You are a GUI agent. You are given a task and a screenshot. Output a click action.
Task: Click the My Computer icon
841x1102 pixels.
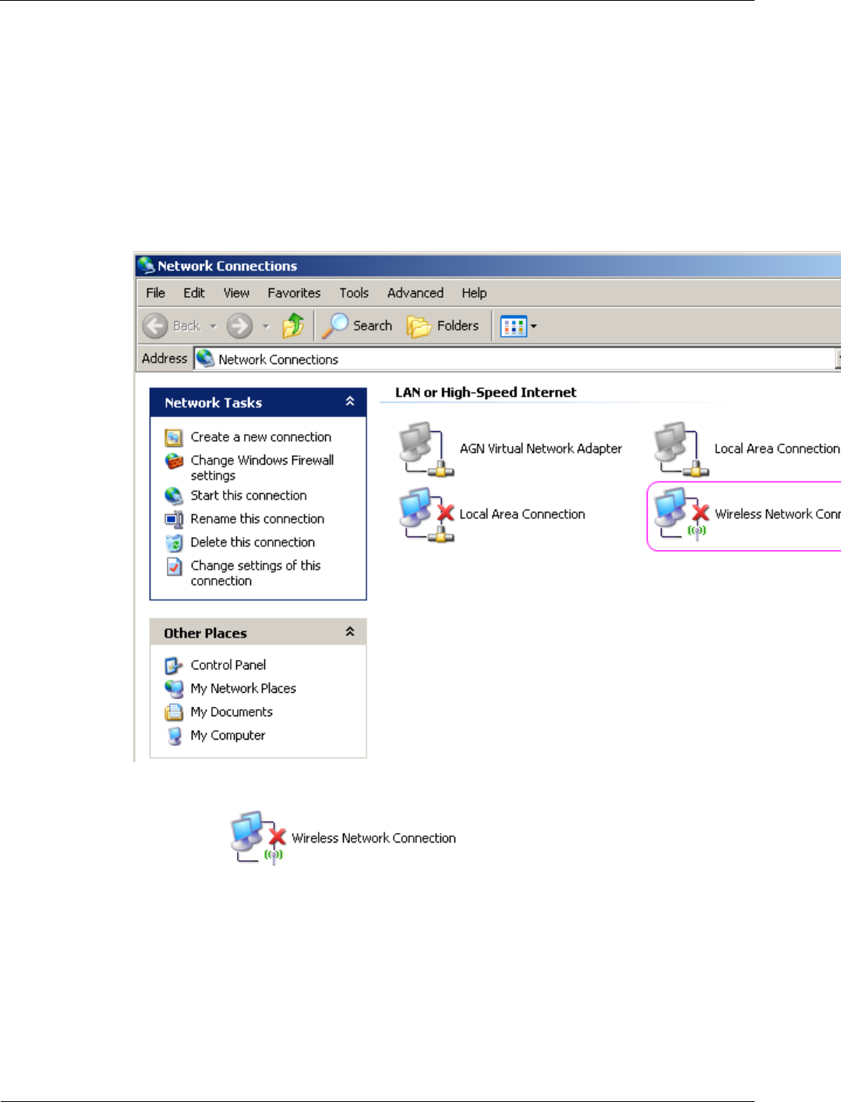174,736
